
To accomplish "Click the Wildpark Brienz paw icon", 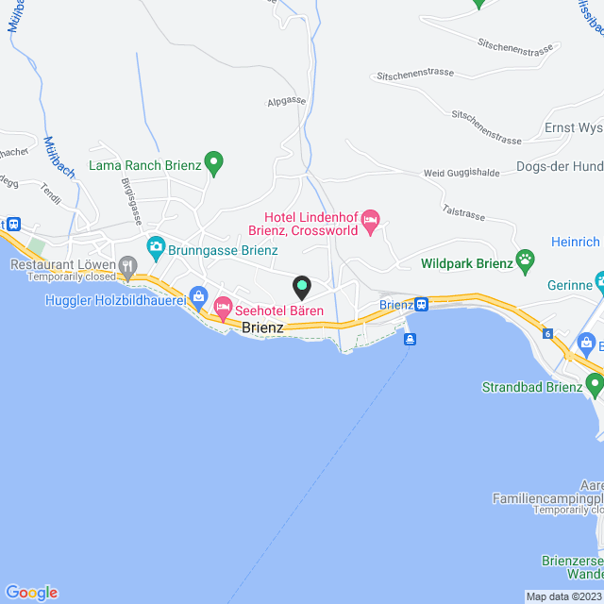I will [525, 261].
